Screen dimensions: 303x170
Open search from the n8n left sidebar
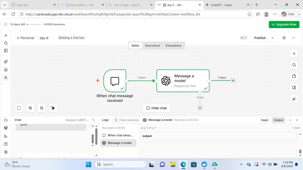point(6,43)
